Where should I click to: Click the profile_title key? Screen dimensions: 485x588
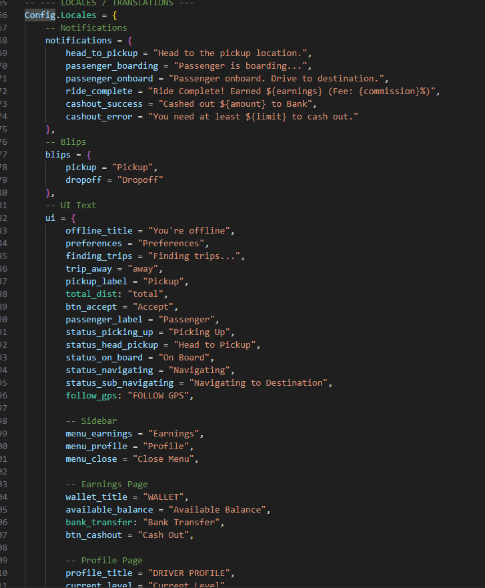99,573
